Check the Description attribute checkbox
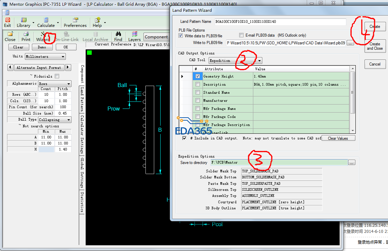Viewport: 388px width, 251px height. point(198,84)
